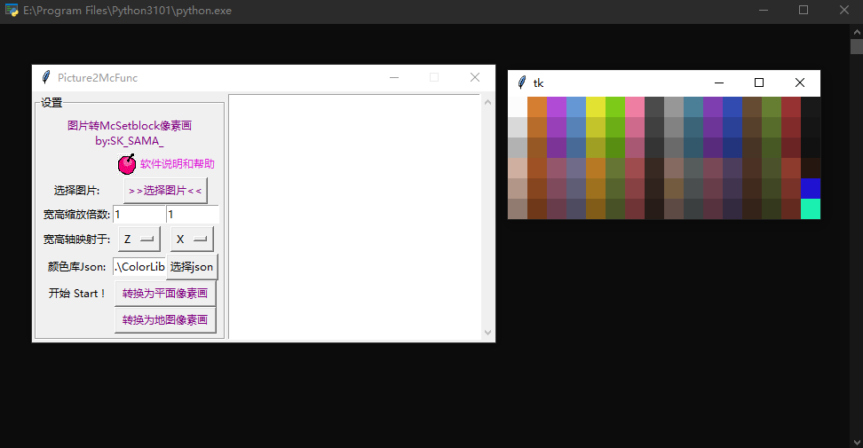The image size is (863, 448).
Task: Maximize the tk palette window
Action: pos(759,83)
